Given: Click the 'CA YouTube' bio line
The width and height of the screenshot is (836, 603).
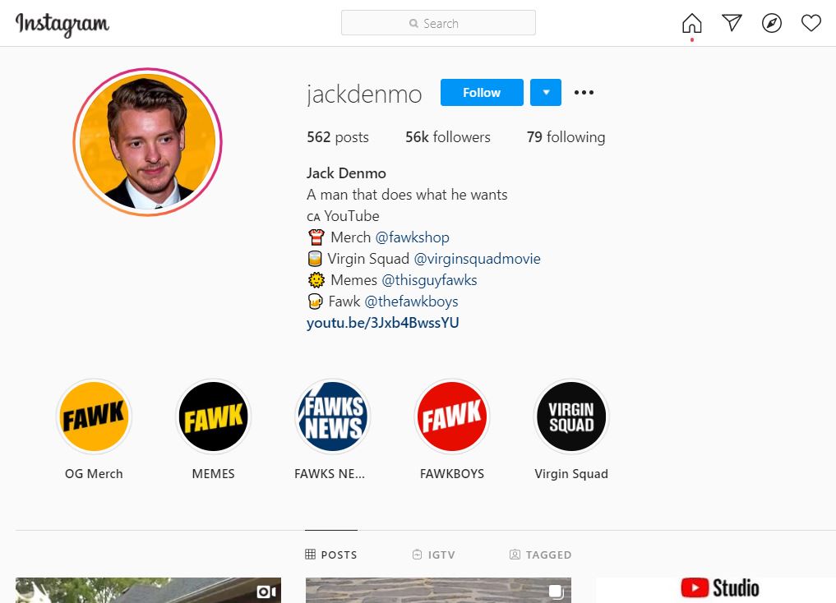Looking at the screenshot, I should point(343,216).
